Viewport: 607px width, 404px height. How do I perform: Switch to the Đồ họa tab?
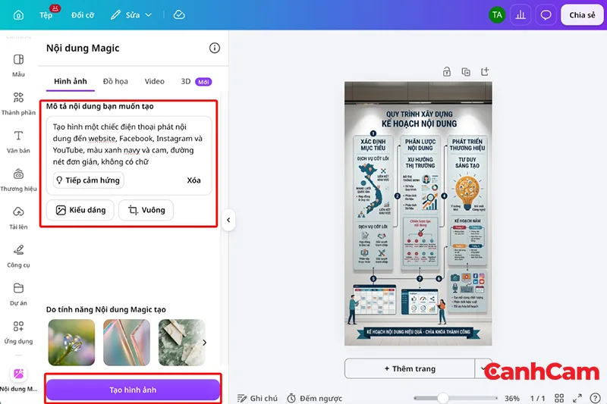click(115, 81)
